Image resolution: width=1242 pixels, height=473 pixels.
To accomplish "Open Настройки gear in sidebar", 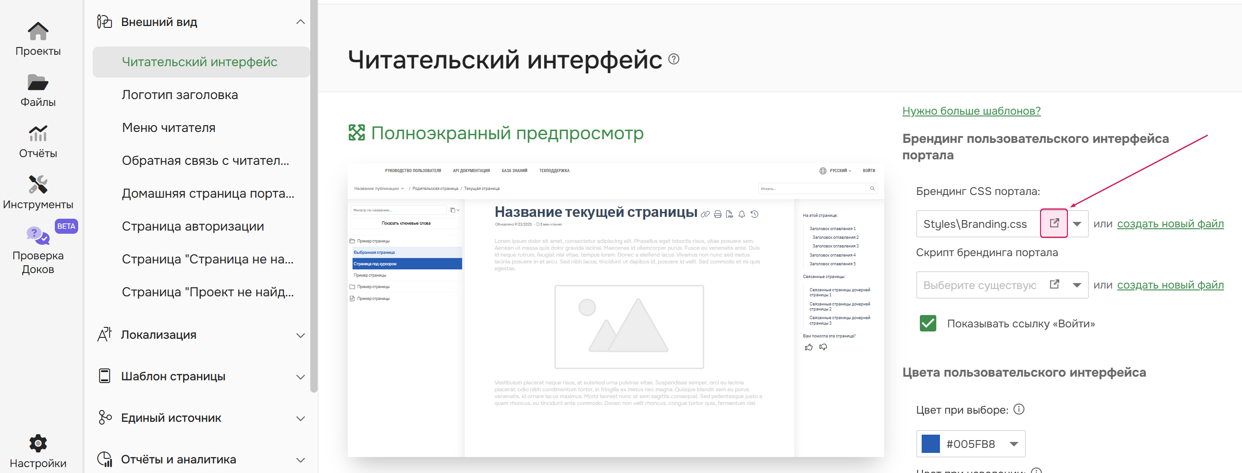I will click(37, 452).
